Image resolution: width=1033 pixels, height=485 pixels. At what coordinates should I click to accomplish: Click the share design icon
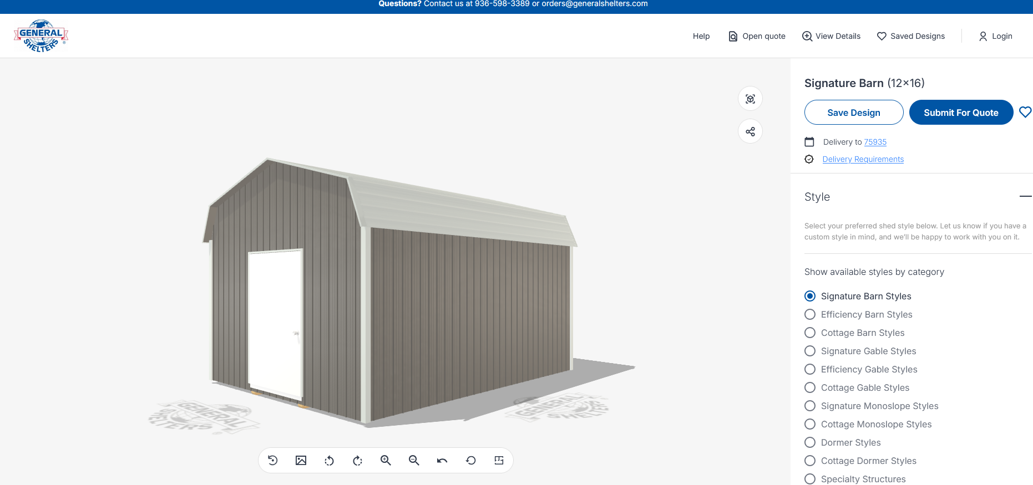point(750,131)
